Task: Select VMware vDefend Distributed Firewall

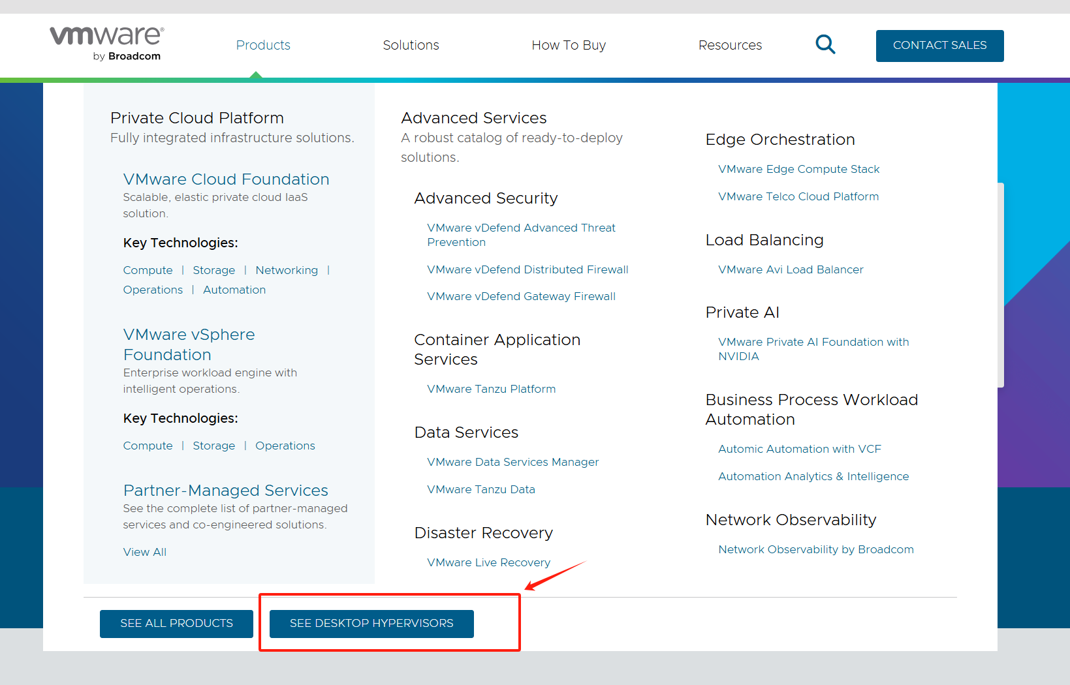Action: pos(527,269)
